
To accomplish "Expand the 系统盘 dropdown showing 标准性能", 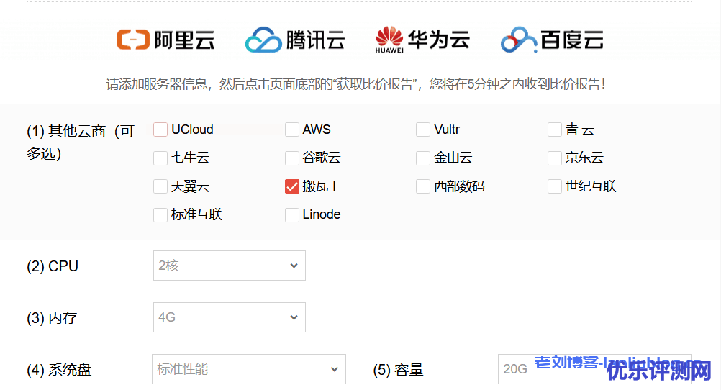I will pyautogui.click(x=249, y=369).
